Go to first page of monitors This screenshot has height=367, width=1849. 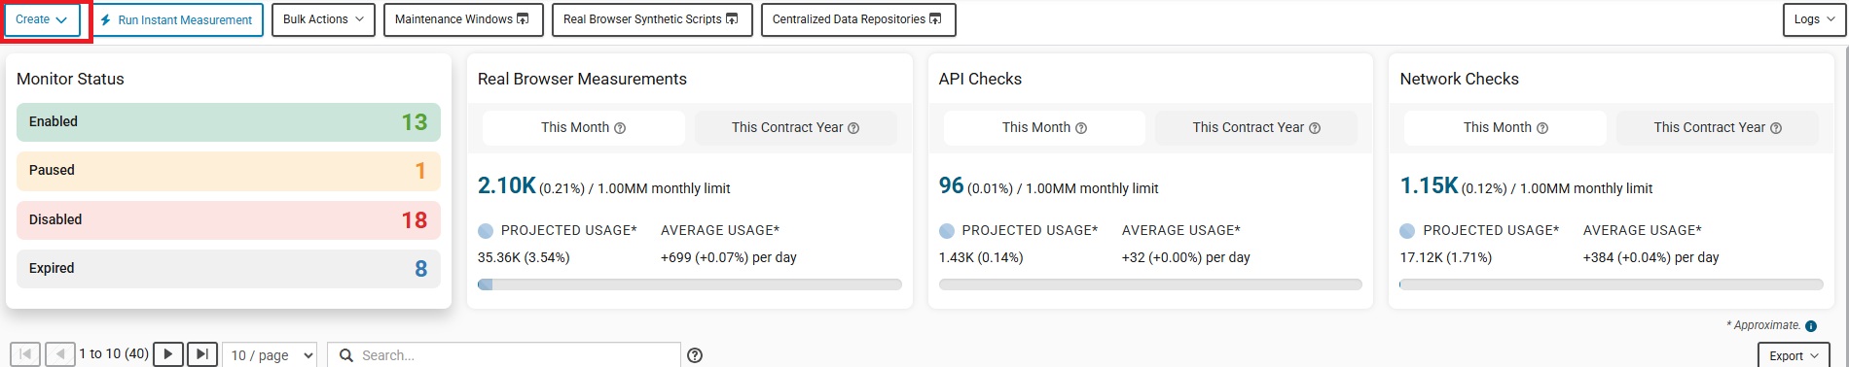(x=25, y=354)
